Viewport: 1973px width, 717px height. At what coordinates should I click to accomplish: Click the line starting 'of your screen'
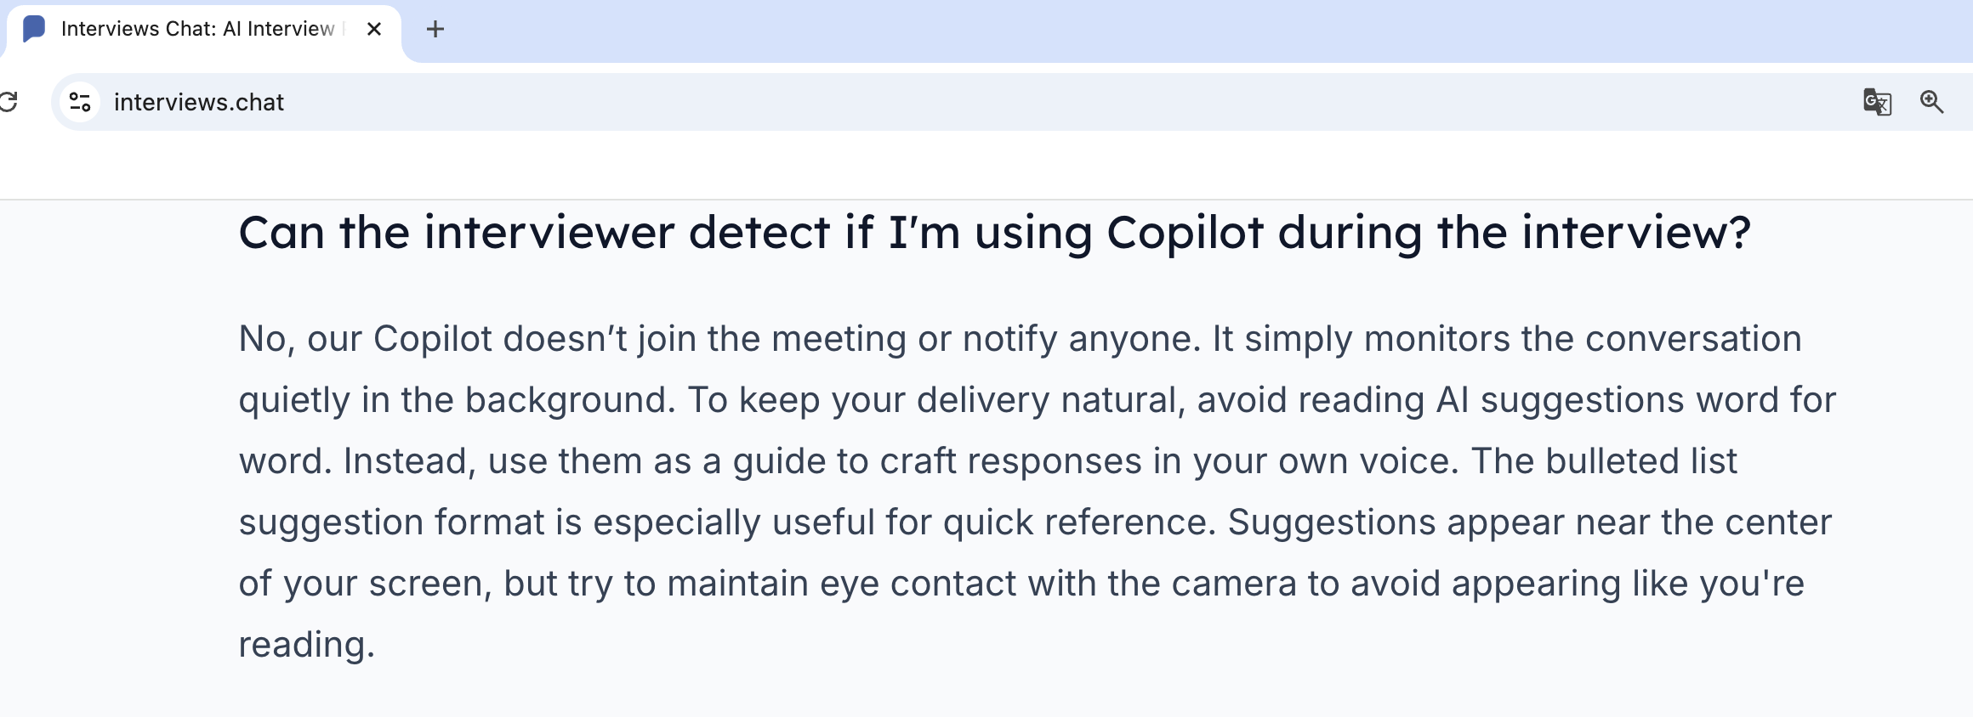click(x=1021, y=584)
